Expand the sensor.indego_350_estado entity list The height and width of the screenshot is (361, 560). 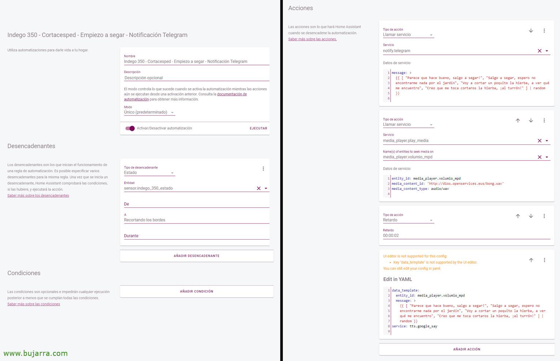point(266,188)
